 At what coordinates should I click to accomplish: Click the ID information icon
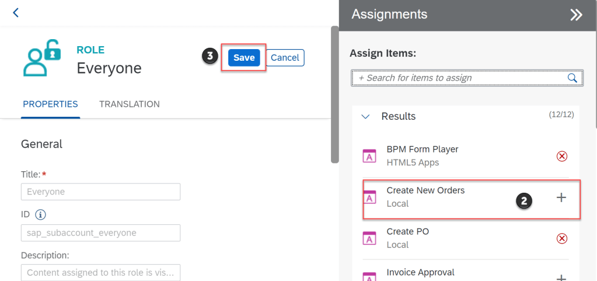[41, 214]
